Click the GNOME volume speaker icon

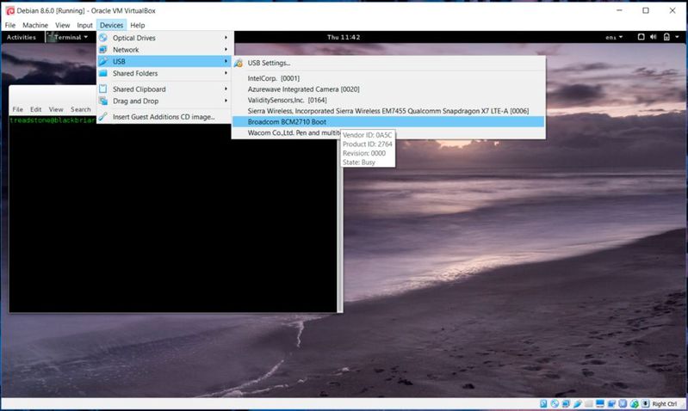tap(654, 37)
